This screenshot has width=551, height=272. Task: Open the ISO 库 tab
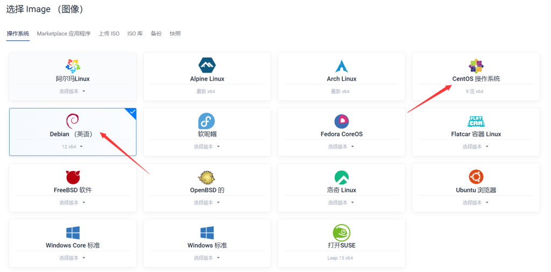click(135, 34)
